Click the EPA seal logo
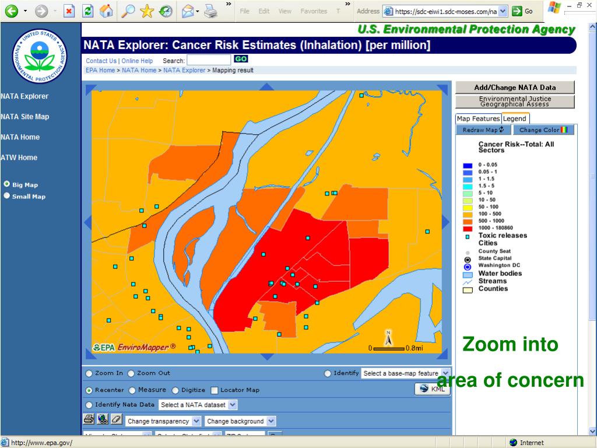Screen dimensions: 597x448 tap(40, 55)
